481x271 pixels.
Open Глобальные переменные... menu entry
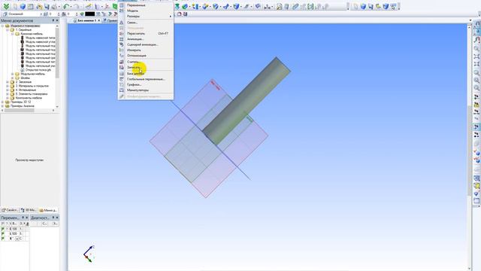point(146,79)
